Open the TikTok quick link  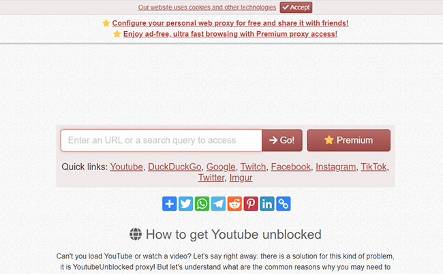373,167
